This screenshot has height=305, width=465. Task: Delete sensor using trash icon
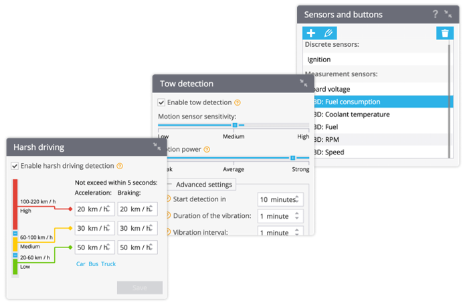(x=444, y=33)
